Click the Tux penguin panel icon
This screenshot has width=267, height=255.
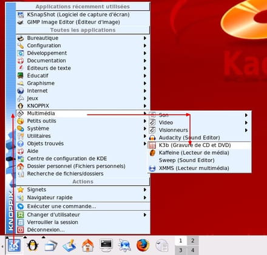[x=32, y=245]
